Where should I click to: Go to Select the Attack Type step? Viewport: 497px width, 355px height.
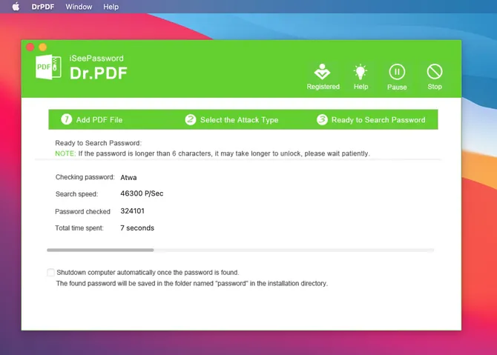pyautogui.click(x=240, y=120)
